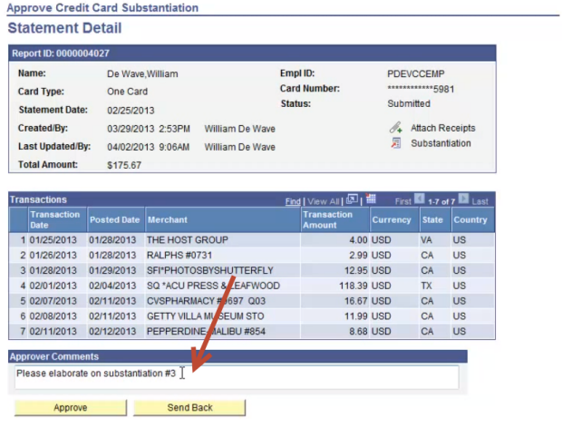Click the State column header
Viewport: 562px width, 427px height.
click(431, 219)
